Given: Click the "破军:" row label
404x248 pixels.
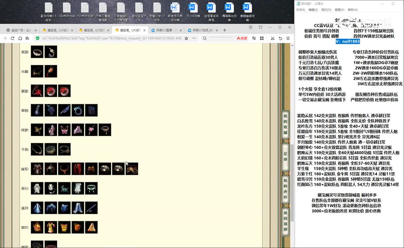Looking at the screenshot, I should [x=25, y=169].
